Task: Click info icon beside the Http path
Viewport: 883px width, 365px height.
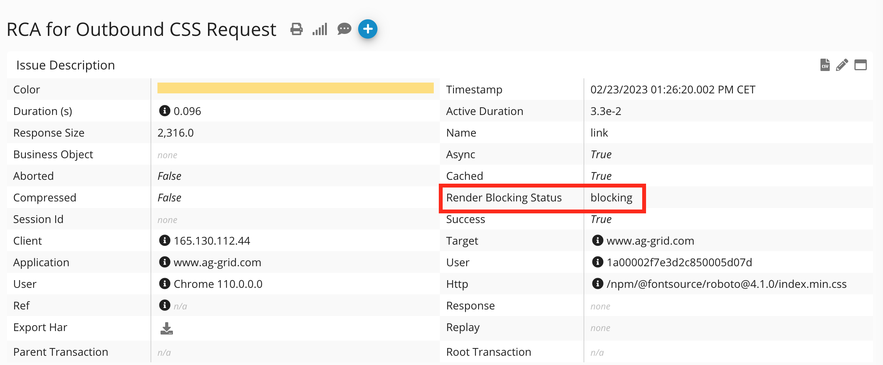Action: (x=597, y=284)
